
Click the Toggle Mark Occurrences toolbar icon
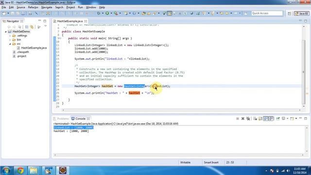tap(170, 13)
